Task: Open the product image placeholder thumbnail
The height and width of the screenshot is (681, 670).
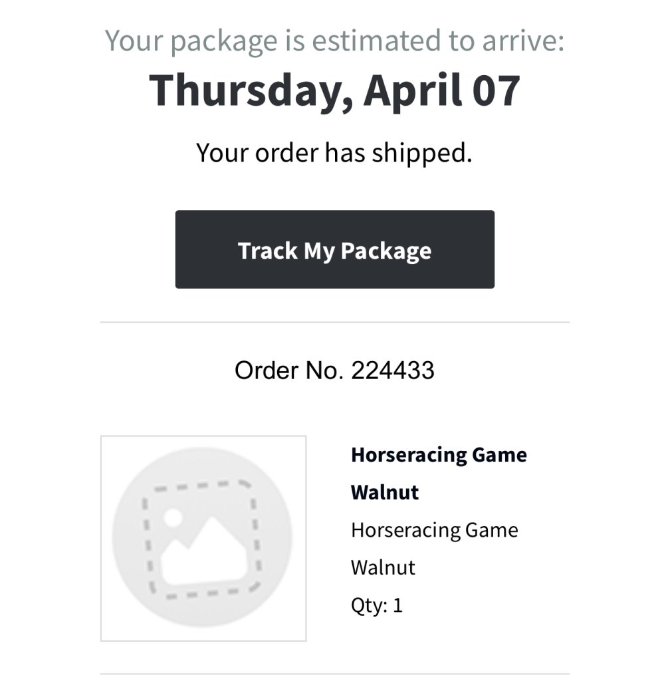Action: click(203, 538)
